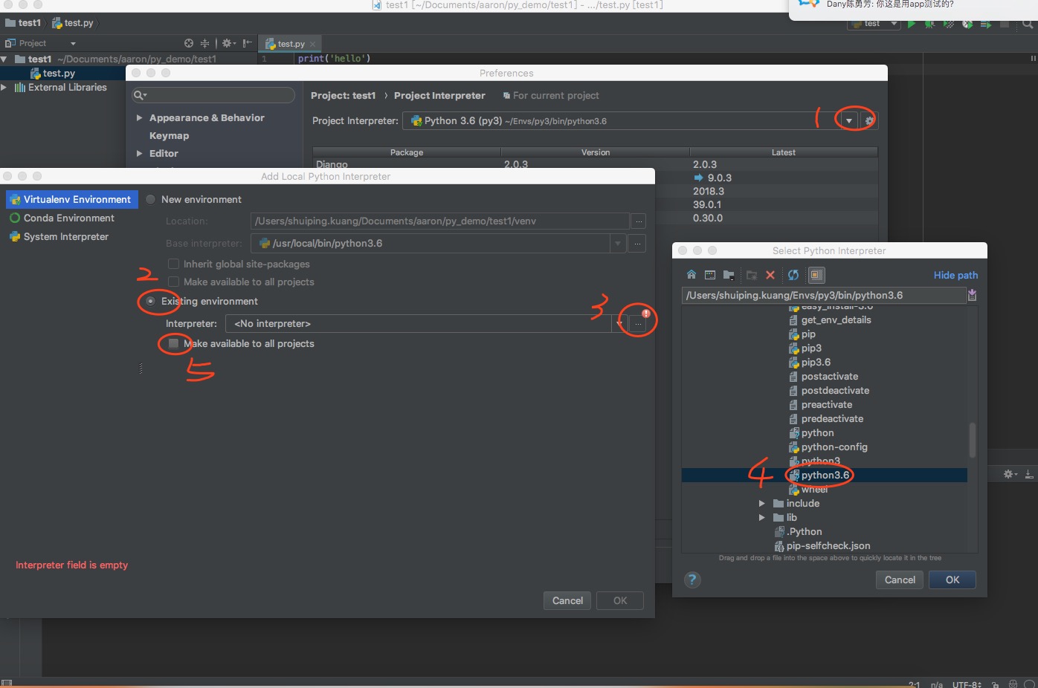The image size is (1038, 688).
Task: Select Virtualenv Environment in sidebar
Action: pos(72,199)
